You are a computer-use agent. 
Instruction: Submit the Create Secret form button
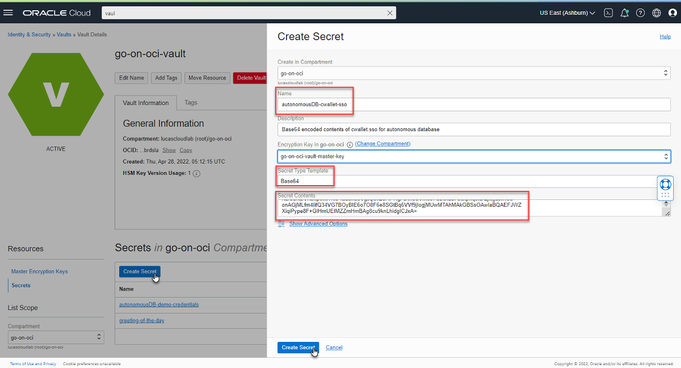click(x=298, y=348)
